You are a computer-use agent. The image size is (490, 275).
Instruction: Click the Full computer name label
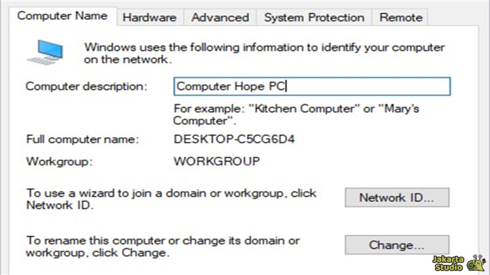[x=83, y=139]
